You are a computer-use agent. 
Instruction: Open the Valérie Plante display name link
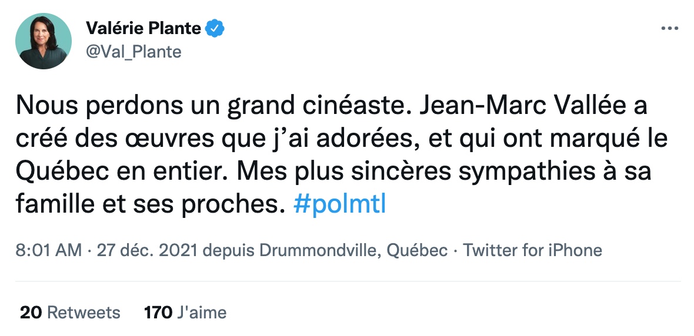click(144, 28)
